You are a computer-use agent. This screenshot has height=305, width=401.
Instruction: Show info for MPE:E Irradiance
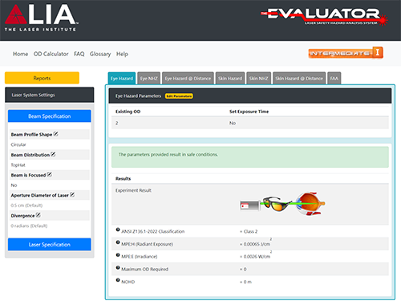[118, 254]
